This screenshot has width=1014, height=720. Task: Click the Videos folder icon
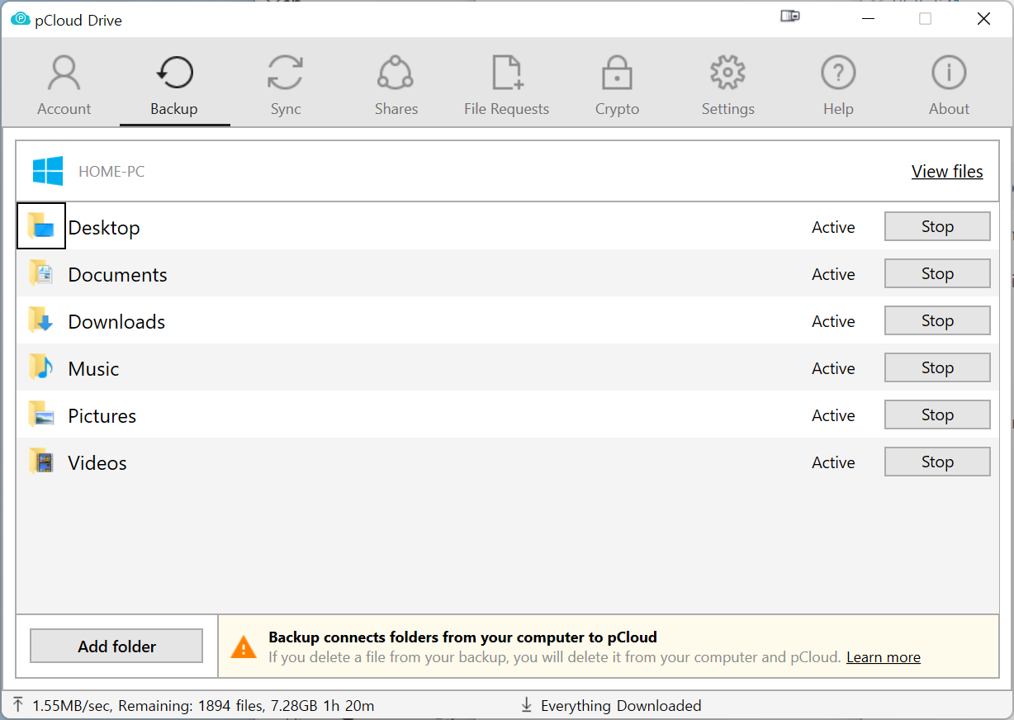(x=41, y=462)
